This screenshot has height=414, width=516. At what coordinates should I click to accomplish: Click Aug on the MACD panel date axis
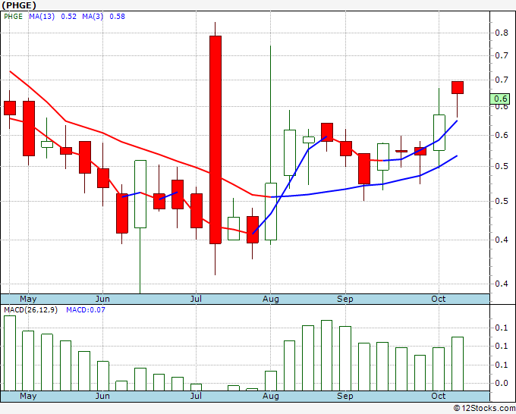pos(270,396)
